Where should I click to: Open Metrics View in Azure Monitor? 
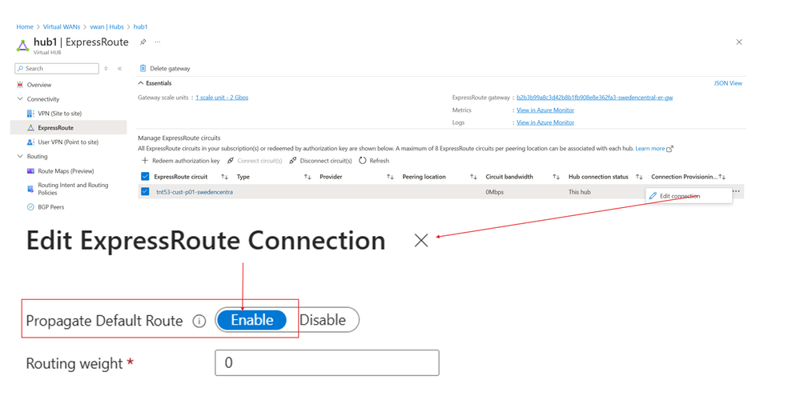545,110
